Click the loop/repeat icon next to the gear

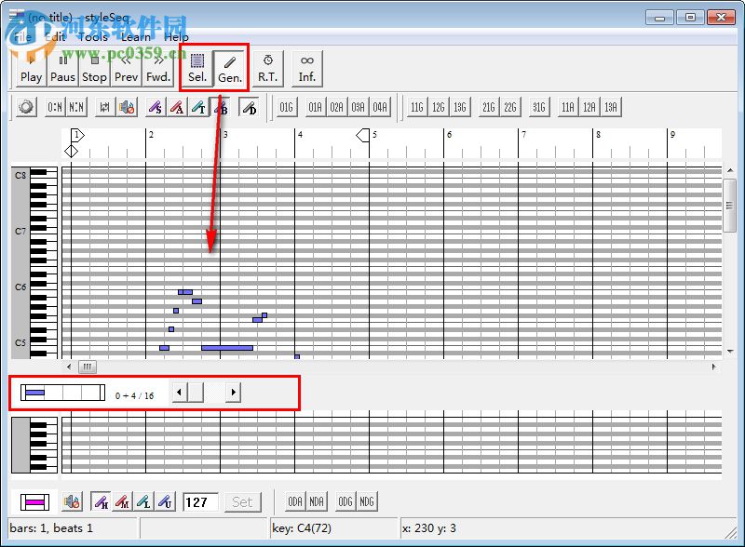(x=104, y=107)
